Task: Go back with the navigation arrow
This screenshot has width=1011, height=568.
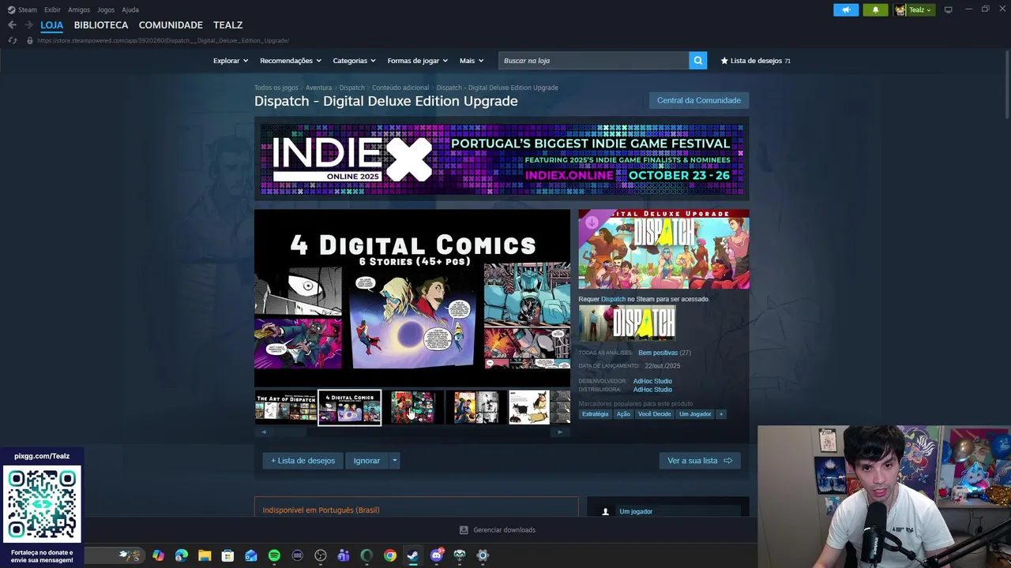Action: pyautogui.click(x=12, y=24)
